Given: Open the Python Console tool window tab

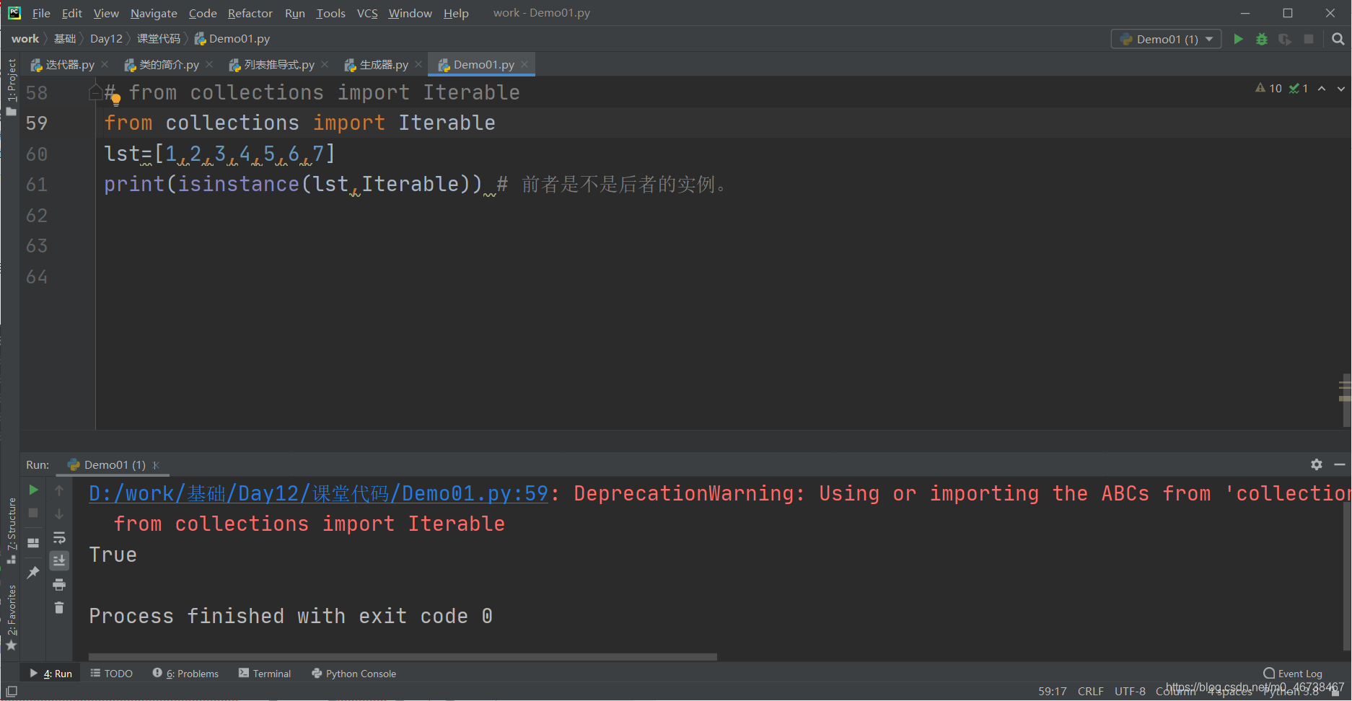Looking at the screenshot, I should point(354,674).
